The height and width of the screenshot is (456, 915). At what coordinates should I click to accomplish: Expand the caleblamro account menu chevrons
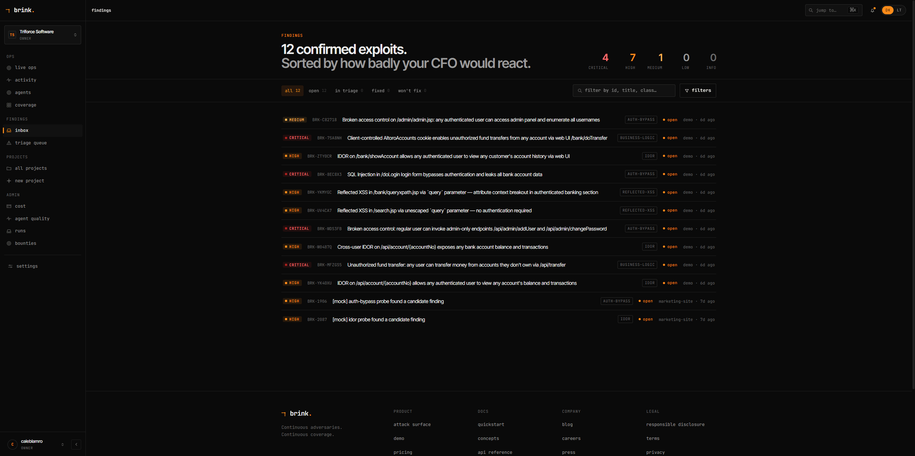tap(63, 445)
